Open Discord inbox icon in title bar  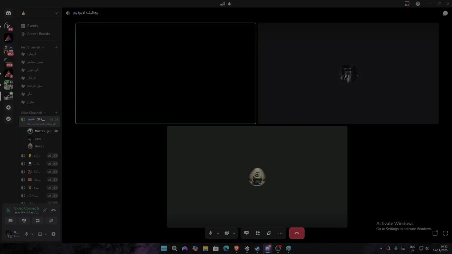coord(407,4)
